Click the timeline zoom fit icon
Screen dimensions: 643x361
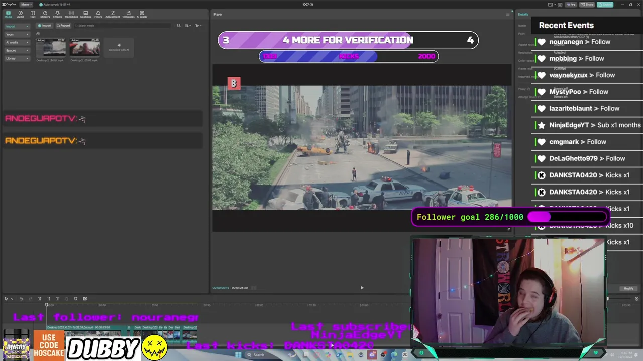[636, 299]
